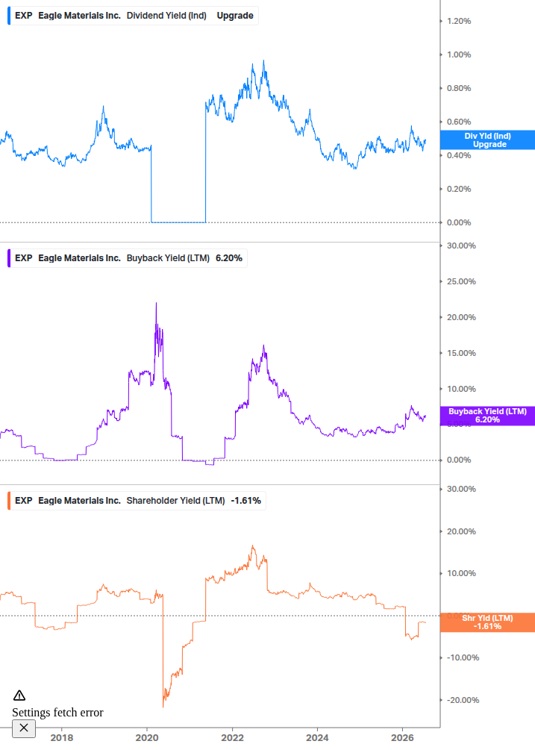Select the Shr Yld (LTM) -1.61% axis label
The height and width of the screenshot is (750, 535).
487,622
